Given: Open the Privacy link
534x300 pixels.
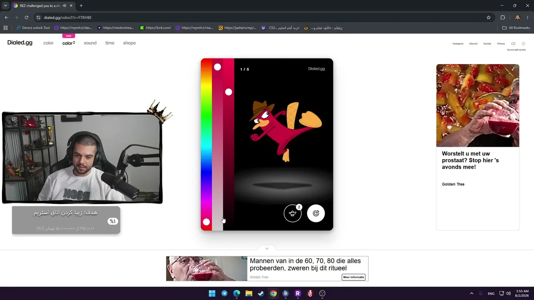Looking at the screenshot, I should pos(501,44).
